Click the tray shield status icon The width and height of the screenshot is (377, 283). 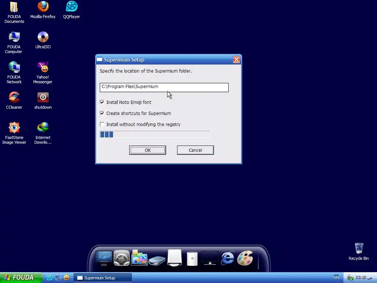[350, 278]
